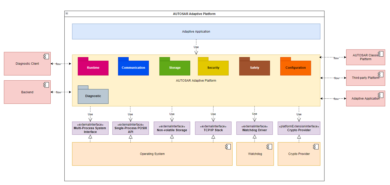
Task: Select the TCP/IP Stack interface box
Action: click(x=213, y=128)
